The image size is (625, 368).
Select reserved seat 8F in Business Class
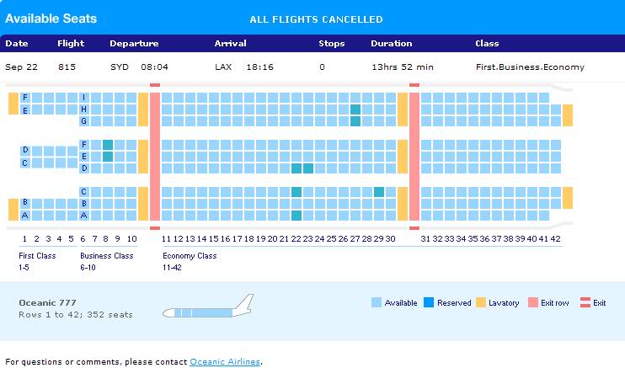108,145
